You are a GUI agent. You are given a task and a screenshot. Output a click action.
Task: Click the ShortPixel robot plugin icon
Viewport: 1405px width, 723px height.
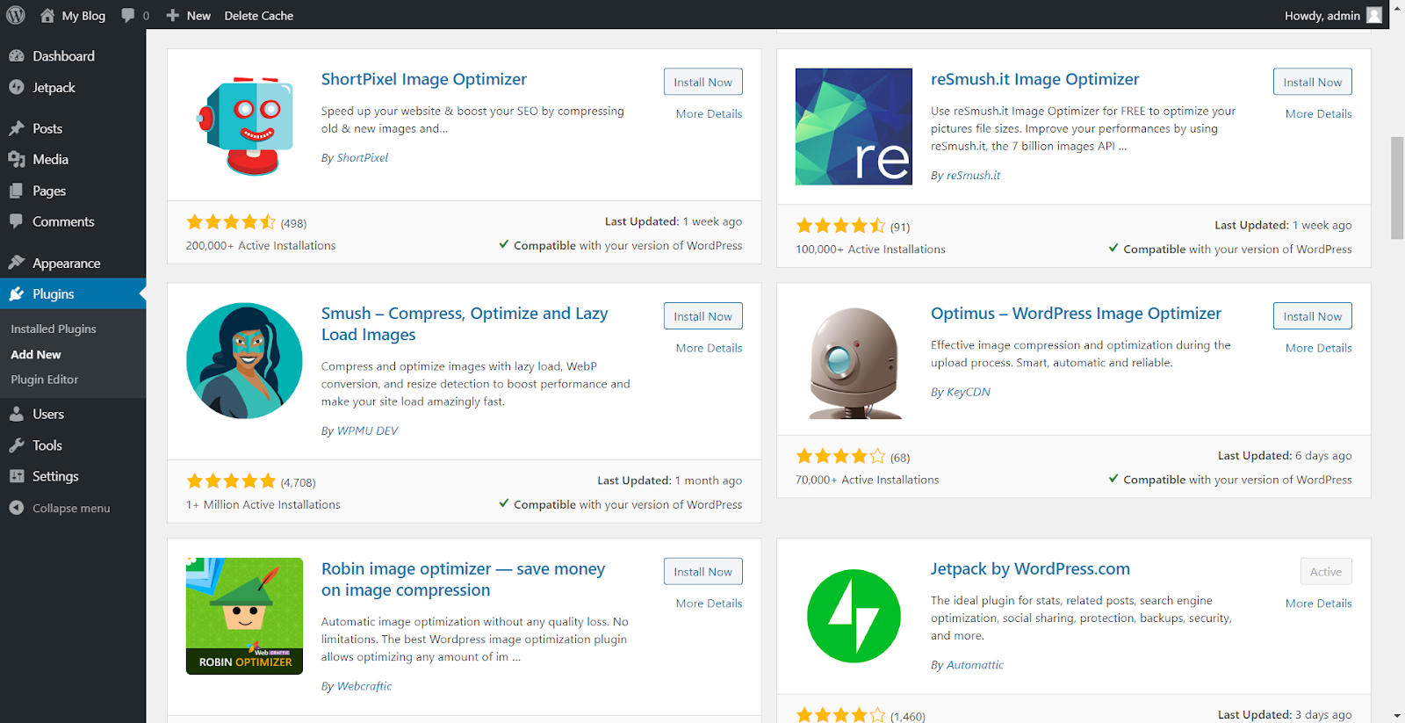pos(244,127)
